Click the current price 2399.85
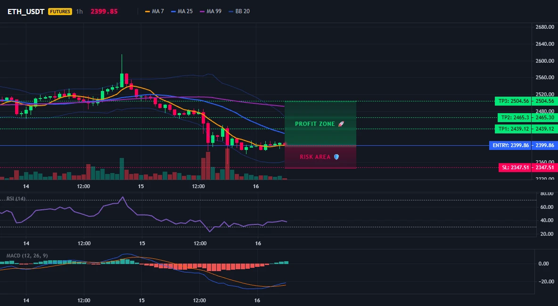The height and width of the screenshot is (306, 558). (104, 11)
